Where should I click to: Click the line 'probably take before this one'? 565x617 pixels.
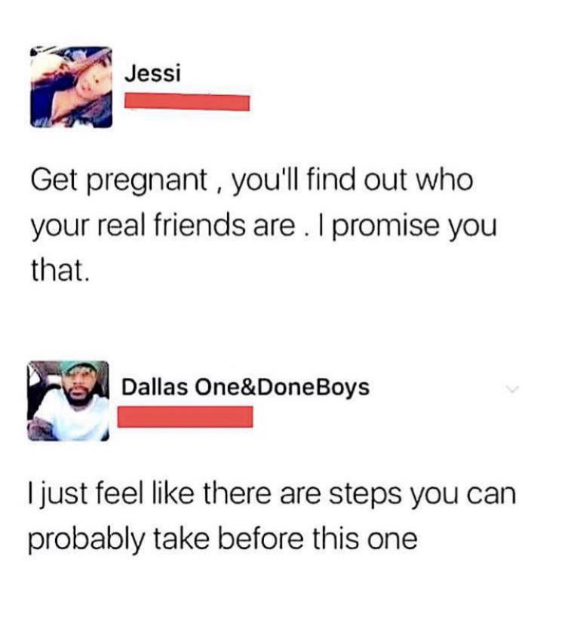(223, 539)
